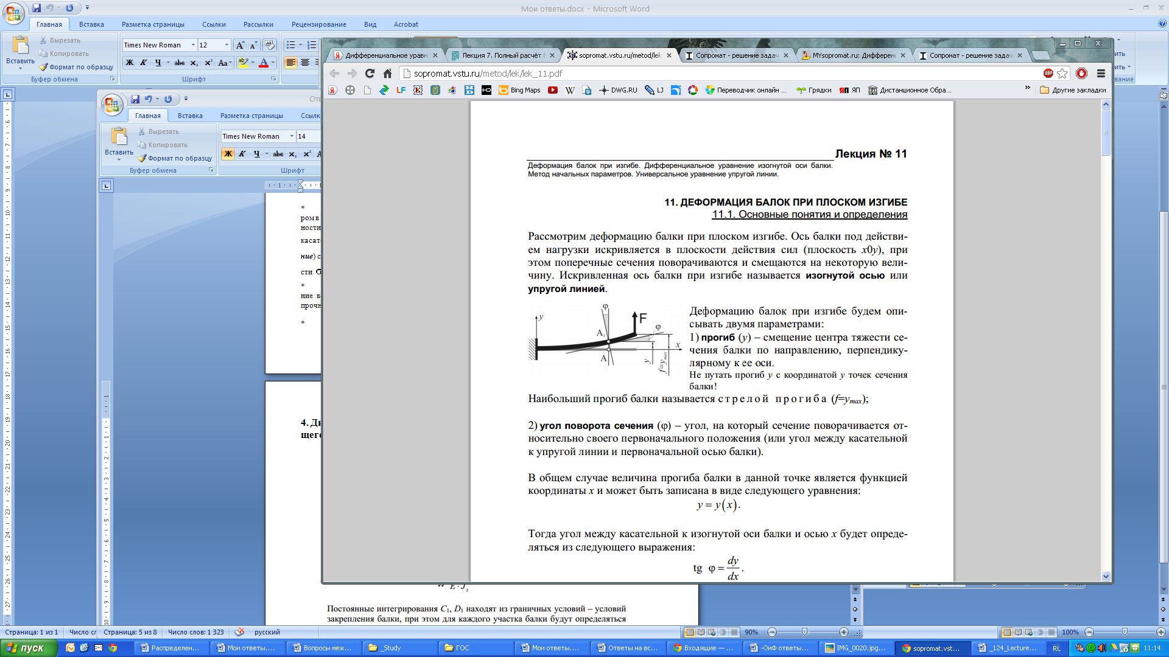
Task: Open YouTube bookmark icon
Action: click(x=553, y=90)
